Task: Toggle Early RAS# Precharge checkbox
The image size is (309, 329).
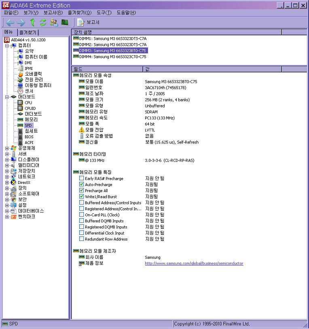Action: 81,178
